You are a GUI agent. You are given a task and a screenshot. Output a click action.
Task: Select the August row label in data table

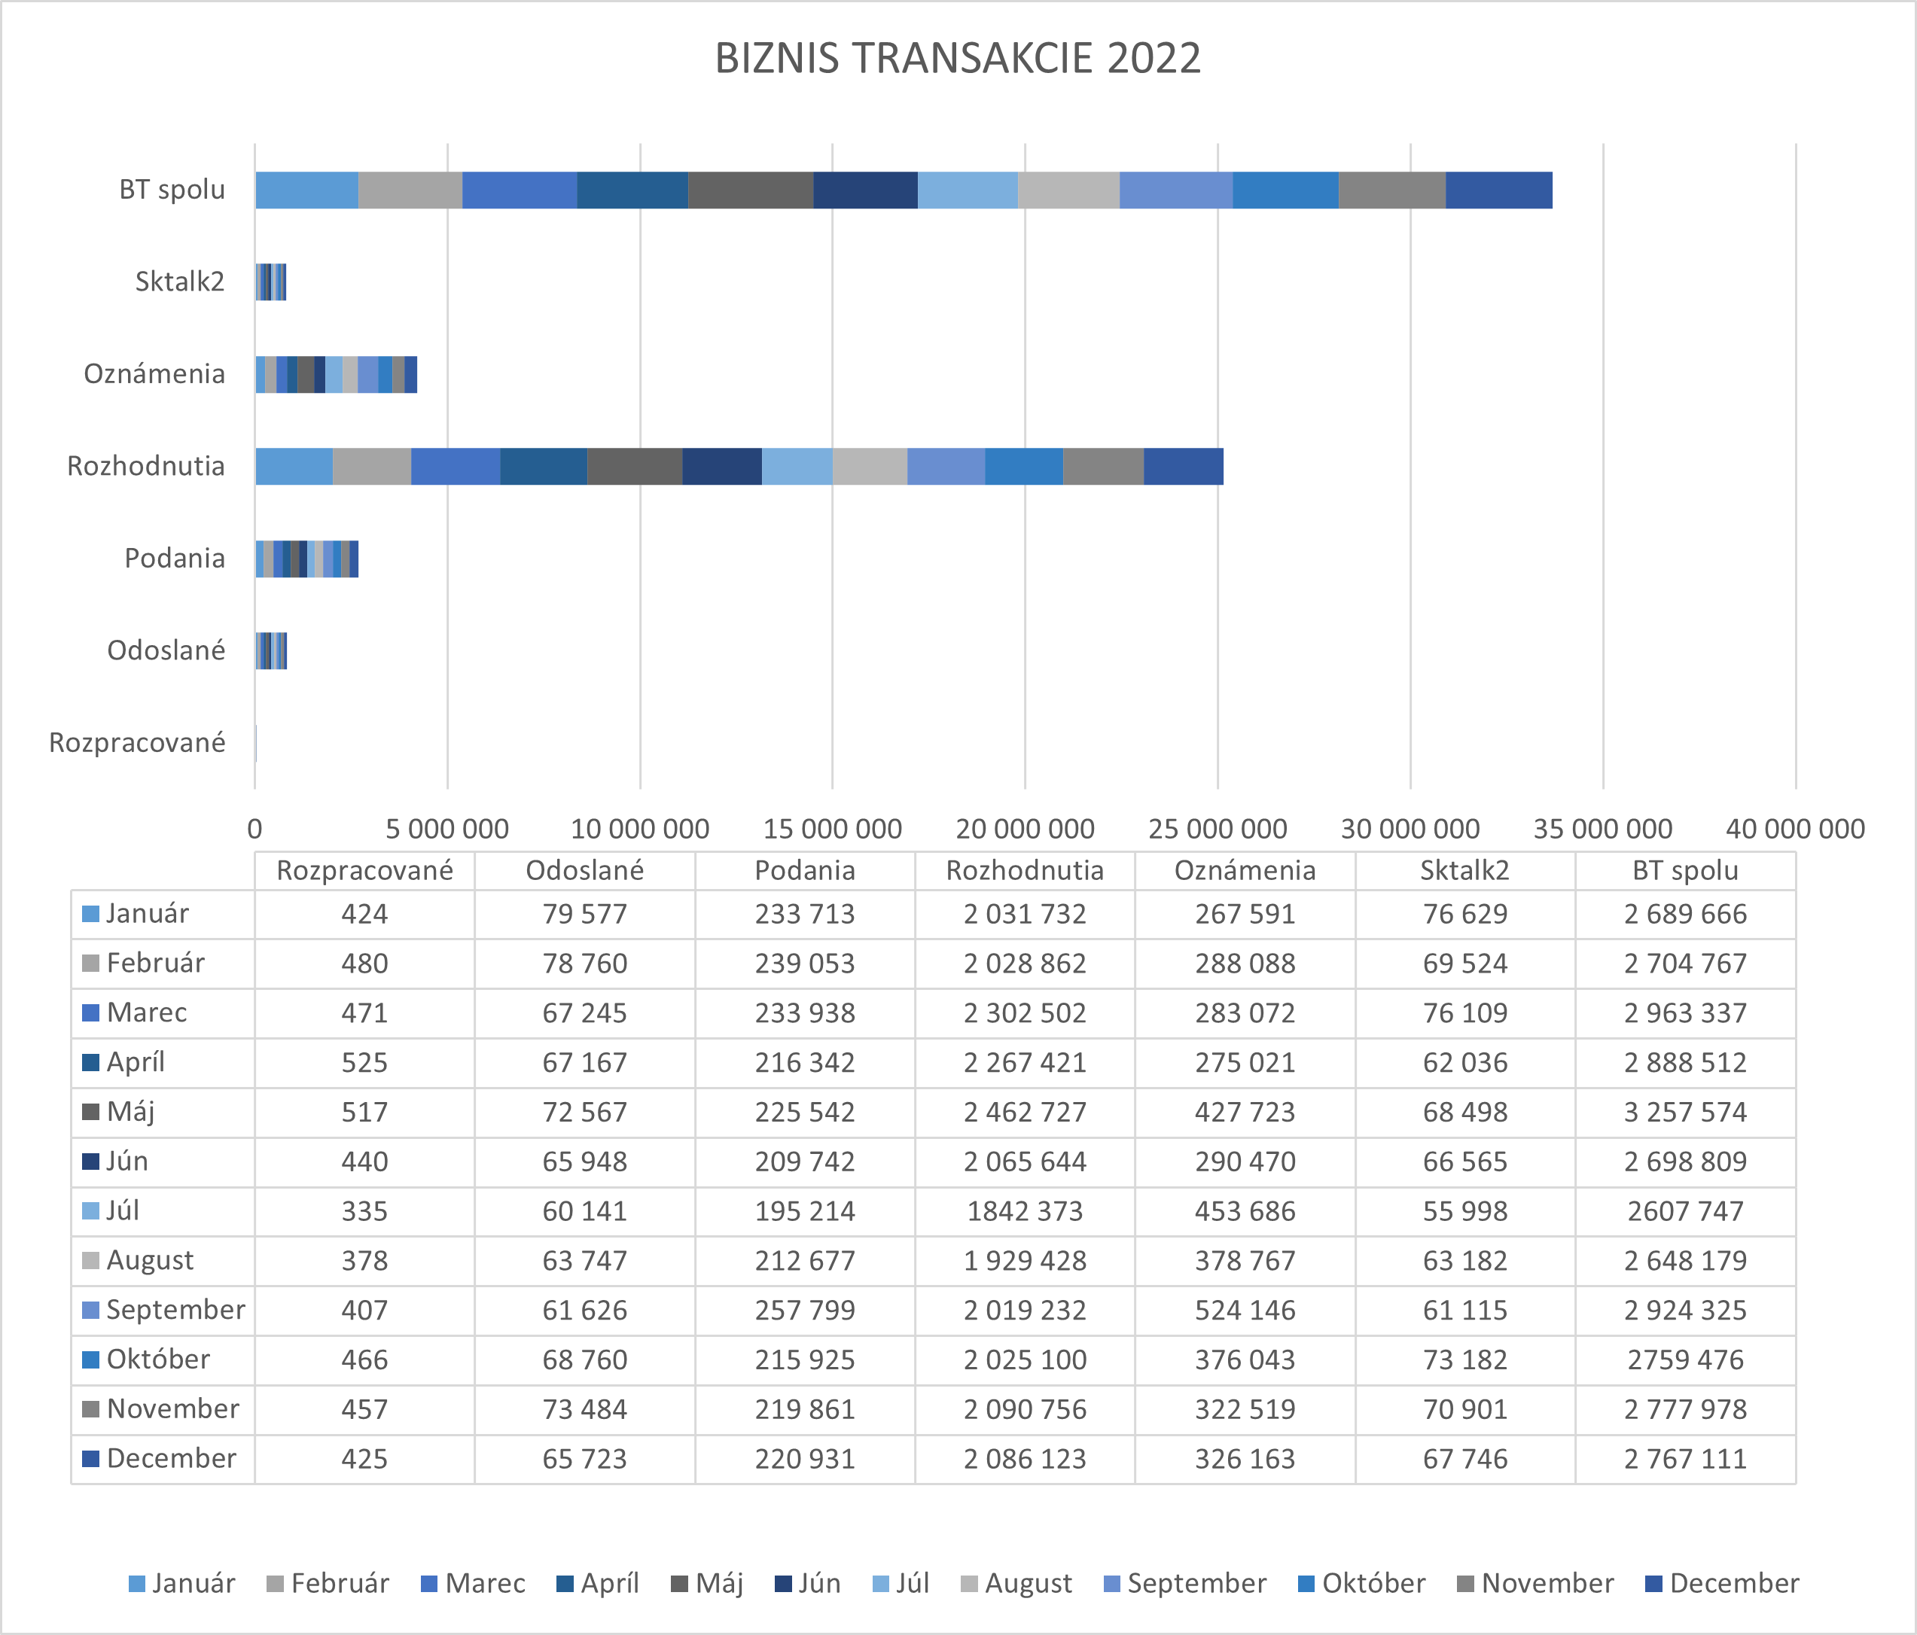150,1260
